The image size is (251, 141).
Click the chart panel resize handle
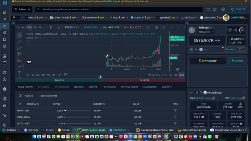pyautogui.click(x=100, y=77)
